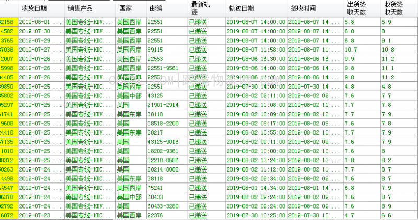Screen dimensions: 418x220
Task: Select track date 2019-08-01 14:34:00
Action: (x=256, y=188)
